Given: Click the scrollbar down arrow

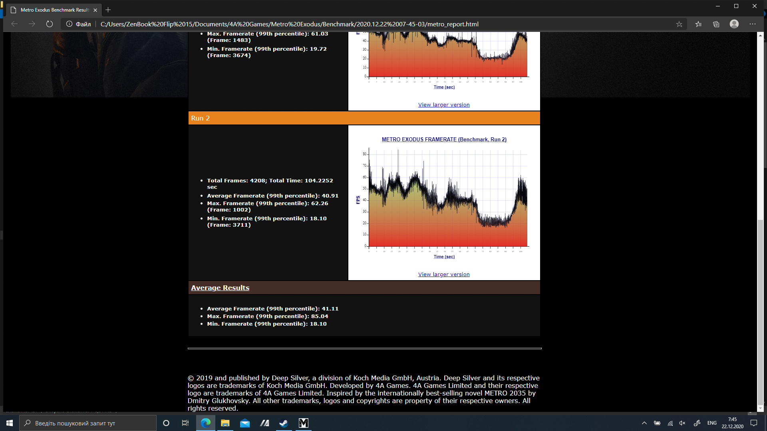Looking at the screenshot, I should 761,408.
